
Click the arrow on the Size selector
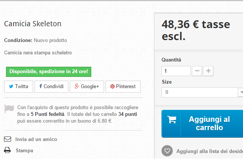tap(241, 93)
